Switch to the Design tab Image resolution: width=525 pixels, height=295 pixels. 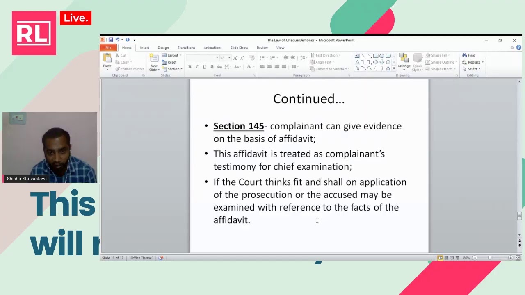click(163, 48)
